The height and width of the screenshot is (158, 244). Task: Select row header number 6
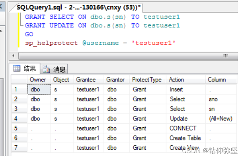(19, 138)
